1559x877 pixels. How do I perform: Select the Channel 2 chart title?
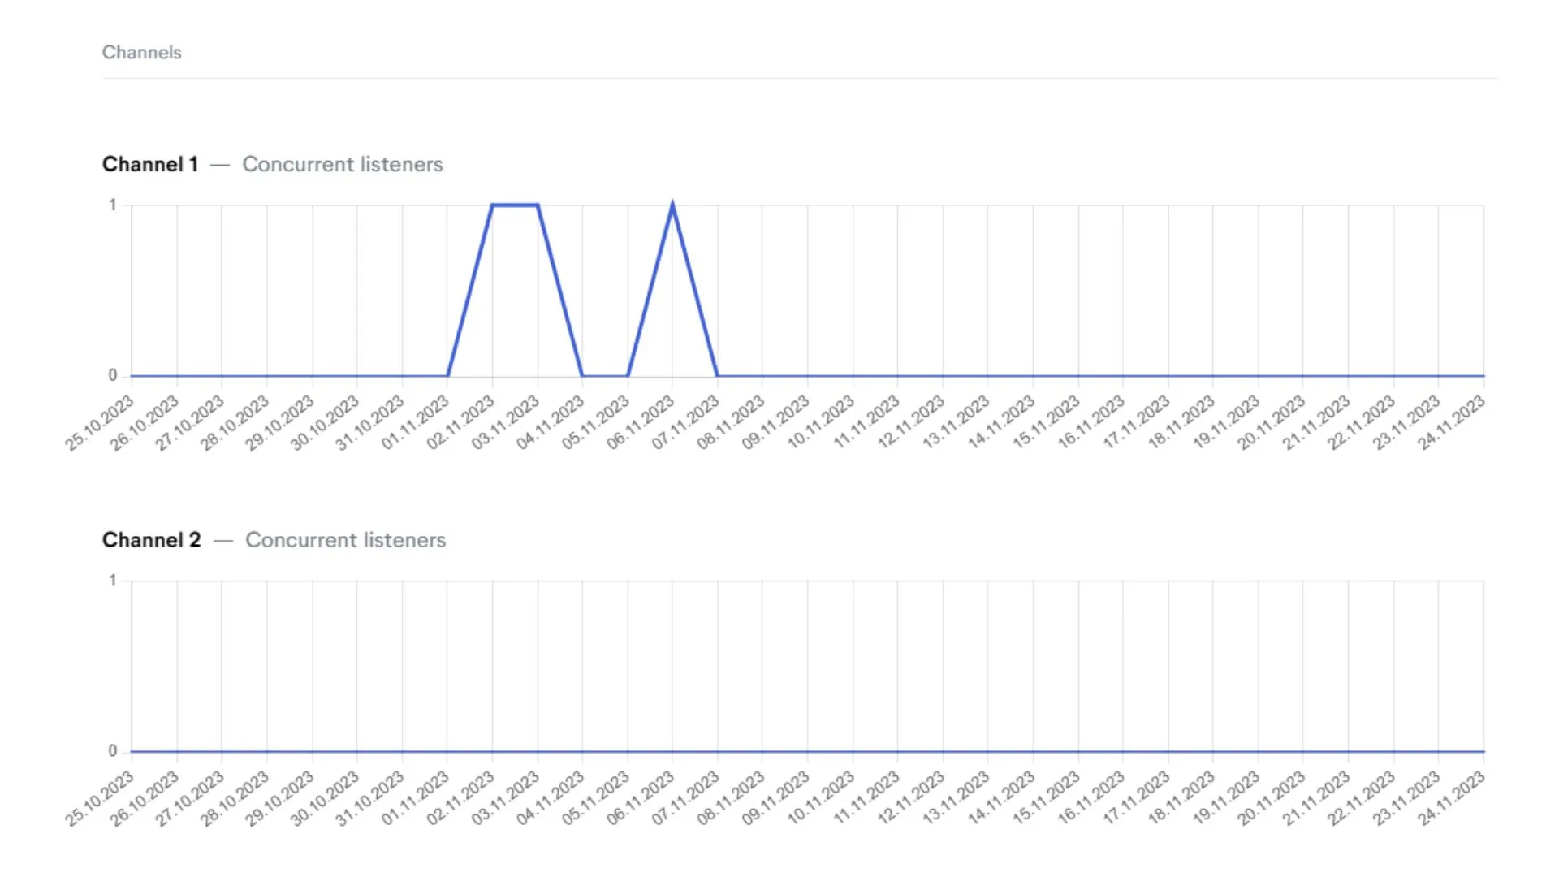click(151, 540)
